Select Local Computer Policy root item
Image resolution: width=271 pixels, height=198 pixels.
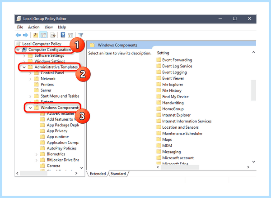pos(42,44)
